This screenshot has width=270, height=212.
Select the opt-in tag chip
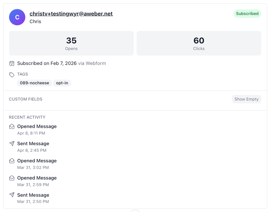tap(62, 83)
